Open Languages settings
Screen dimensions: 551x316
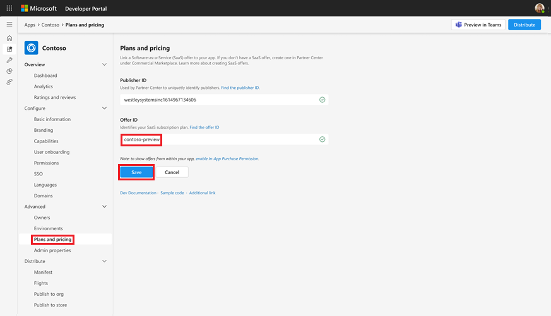[x=45, y=185]
